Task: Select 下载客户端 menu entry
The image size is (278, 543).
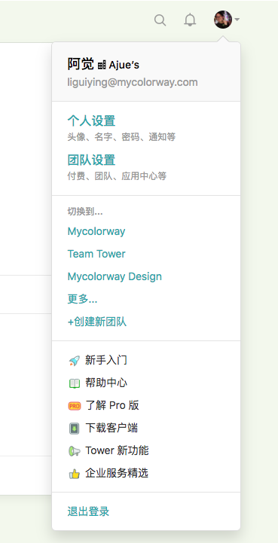Action: click(112, 428)
